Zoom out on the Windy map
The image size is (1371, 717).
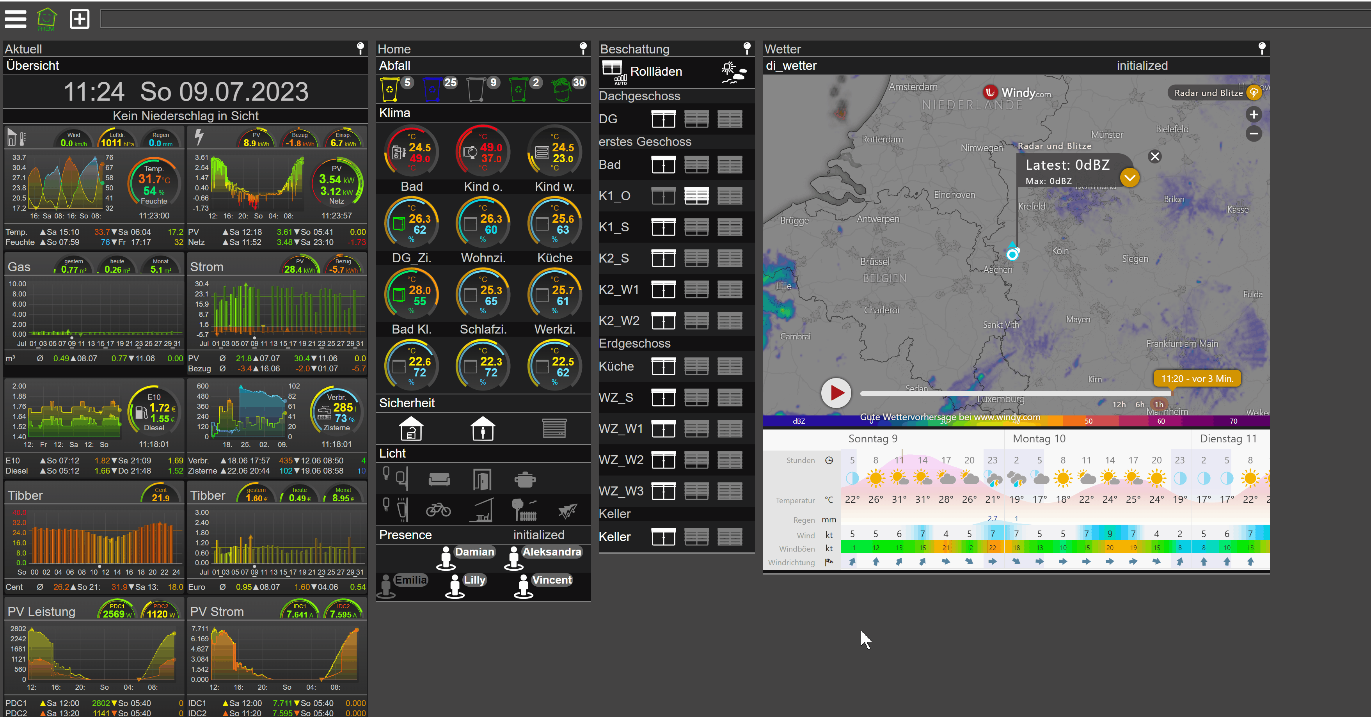[1254, 133]
